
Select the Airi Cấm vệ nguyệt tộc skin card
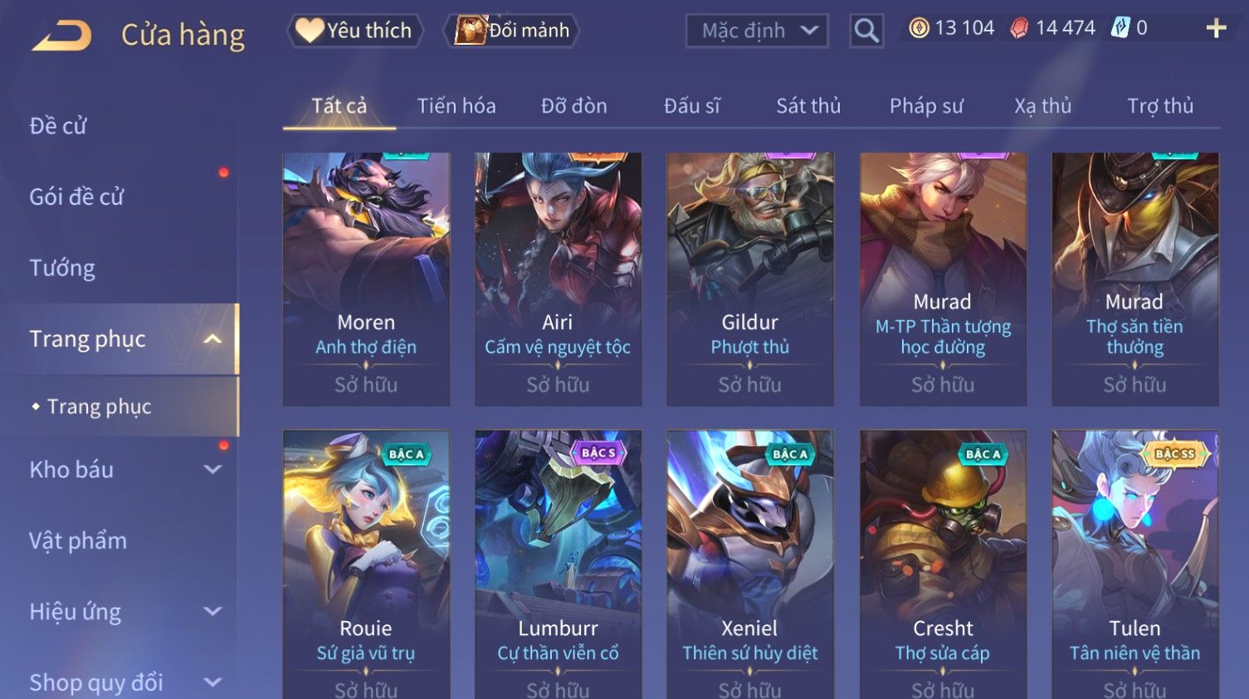click(558, 279)
